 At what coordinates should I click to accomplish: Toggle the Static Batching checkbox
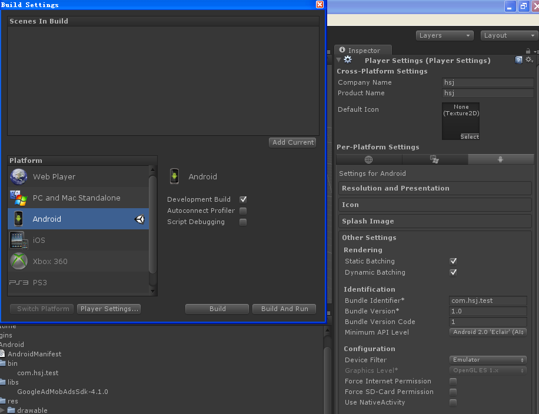[x=453, y=261]
